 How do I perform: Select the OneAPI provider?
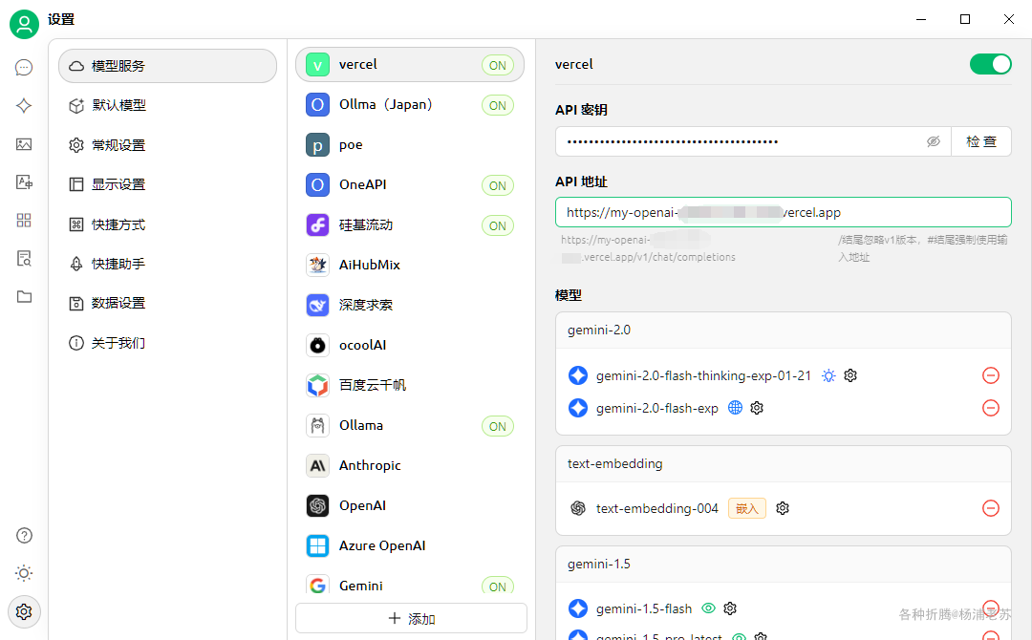(410, 184)
